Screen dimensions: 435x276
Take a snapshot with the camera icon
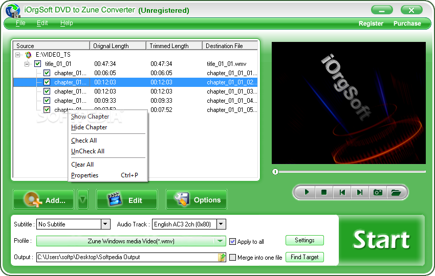click(378, 192)
